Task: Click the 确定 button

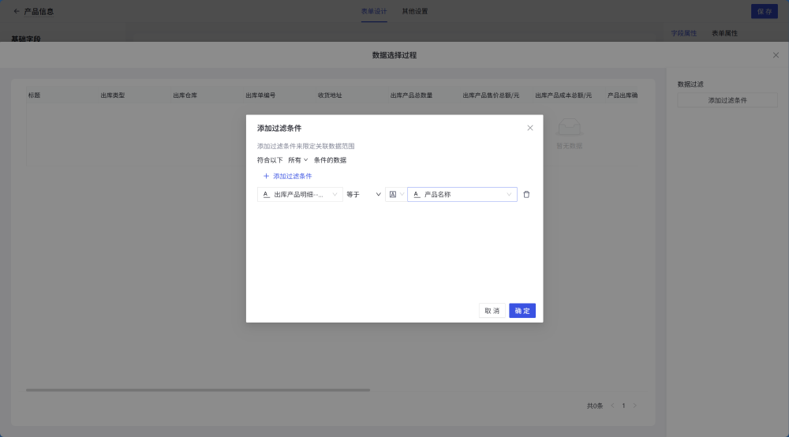Action: (522, 311)
